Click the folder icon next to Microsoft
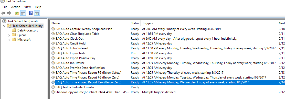 click(x=14, y=40)
